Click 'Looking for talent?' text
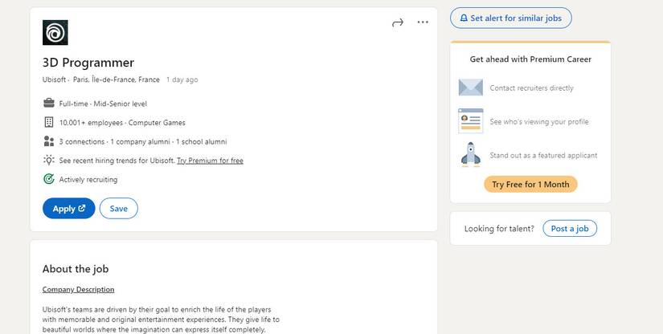Screen dimensions: 663x334 pyautogui.click(x=499, y=229)
